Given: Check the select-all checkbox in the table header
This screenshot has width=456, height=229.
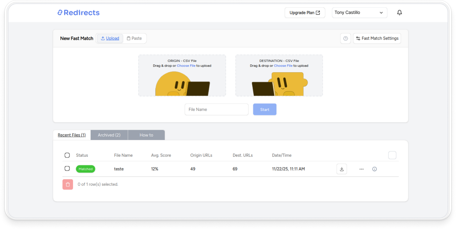Looking at the screenshot, I should point(67,155).
